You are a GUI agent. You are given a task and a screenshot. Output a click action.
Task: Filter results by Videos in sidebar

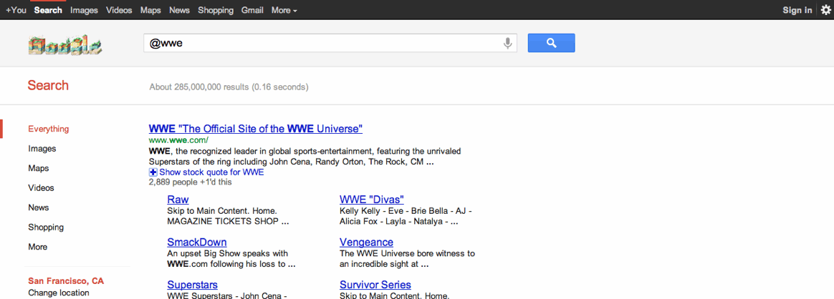pos(41,188)
